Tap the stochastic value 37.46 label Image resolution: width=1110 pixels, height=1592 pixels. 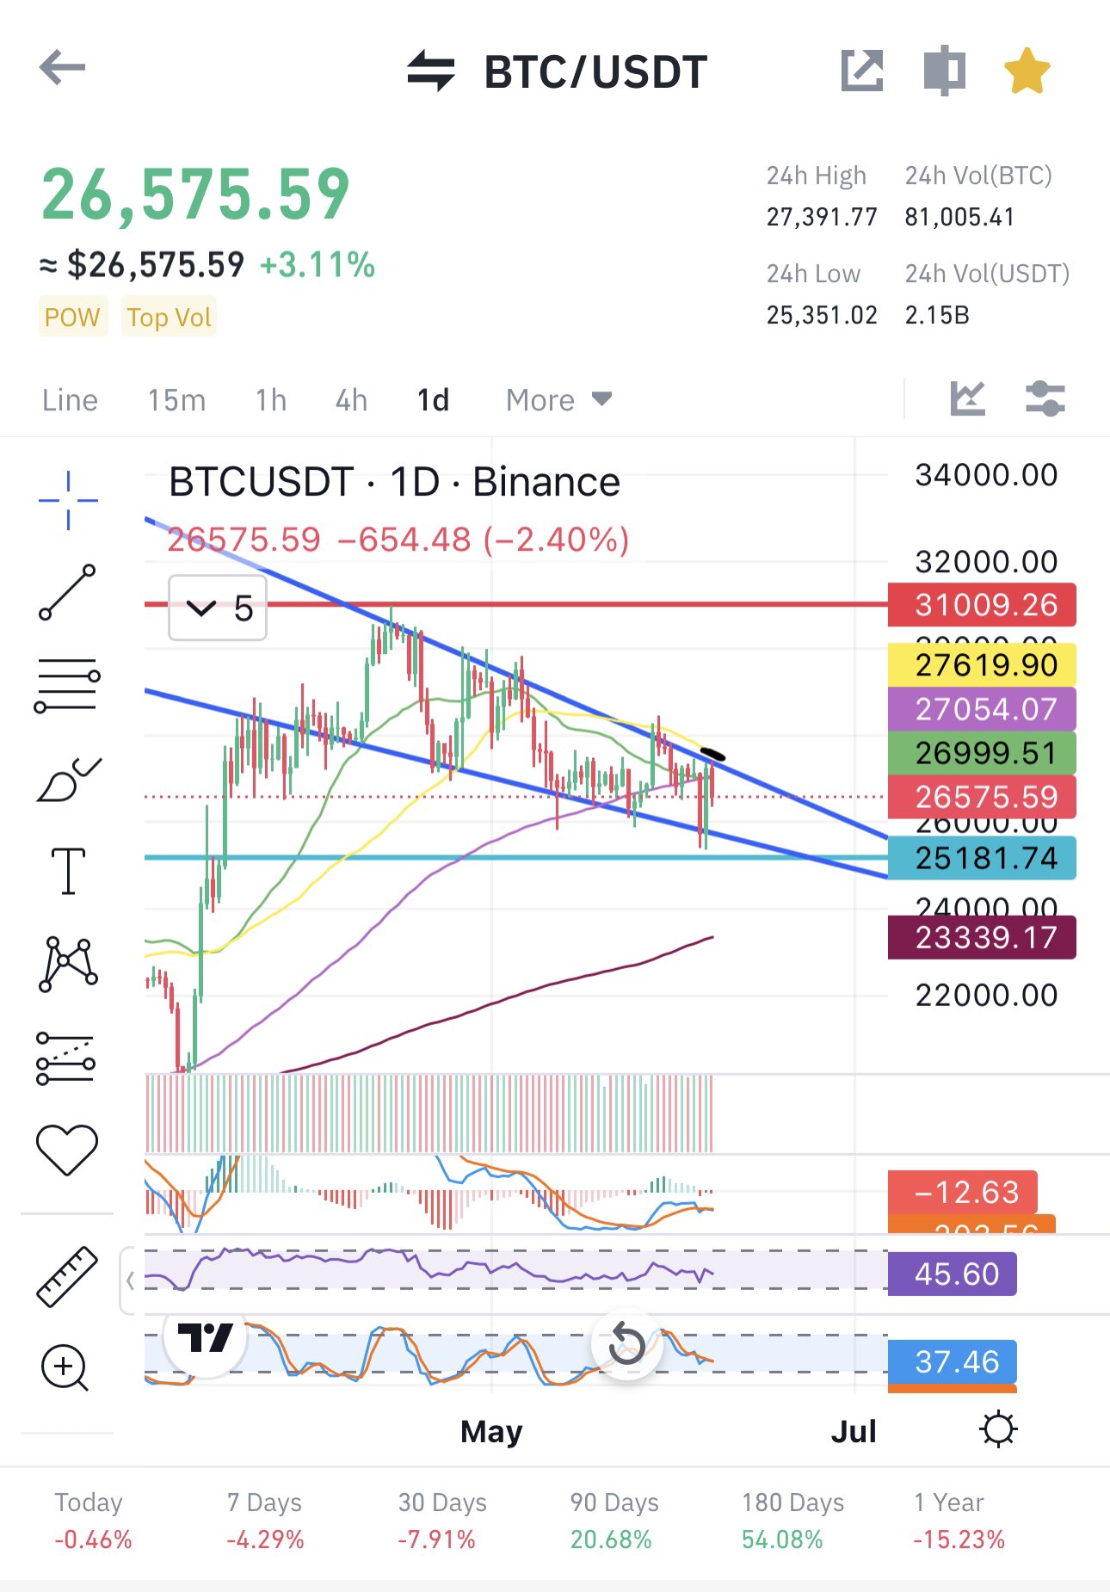(x=953, y=1362)
